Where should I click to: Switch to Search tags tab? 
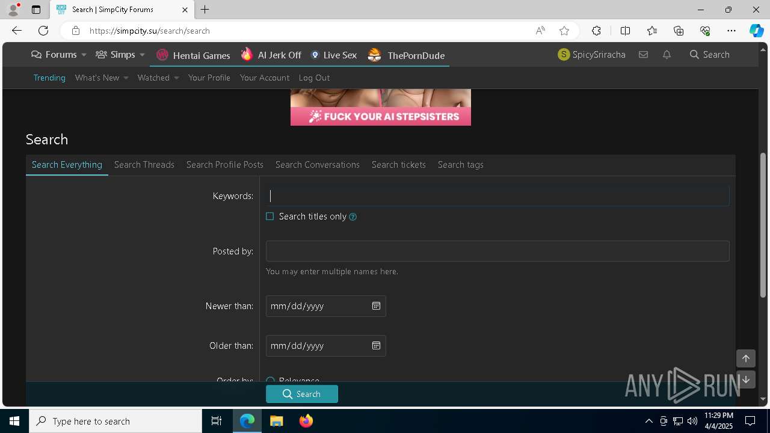(x=461, y=165)
